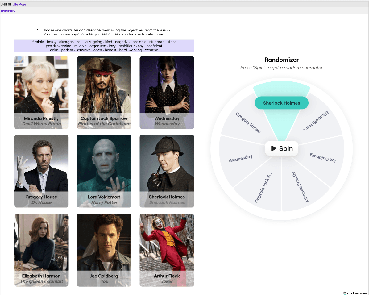Click the Wednesday segment on the wheel
This screenshot has height=295, width=369.
click(x=240, y=159)
